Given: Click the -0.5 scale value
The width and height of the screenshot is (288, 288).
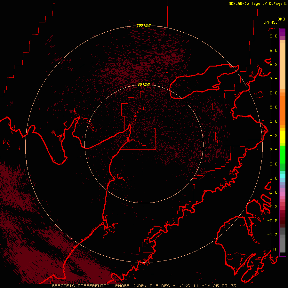Looking at the screenshot, I should [272, 221].
